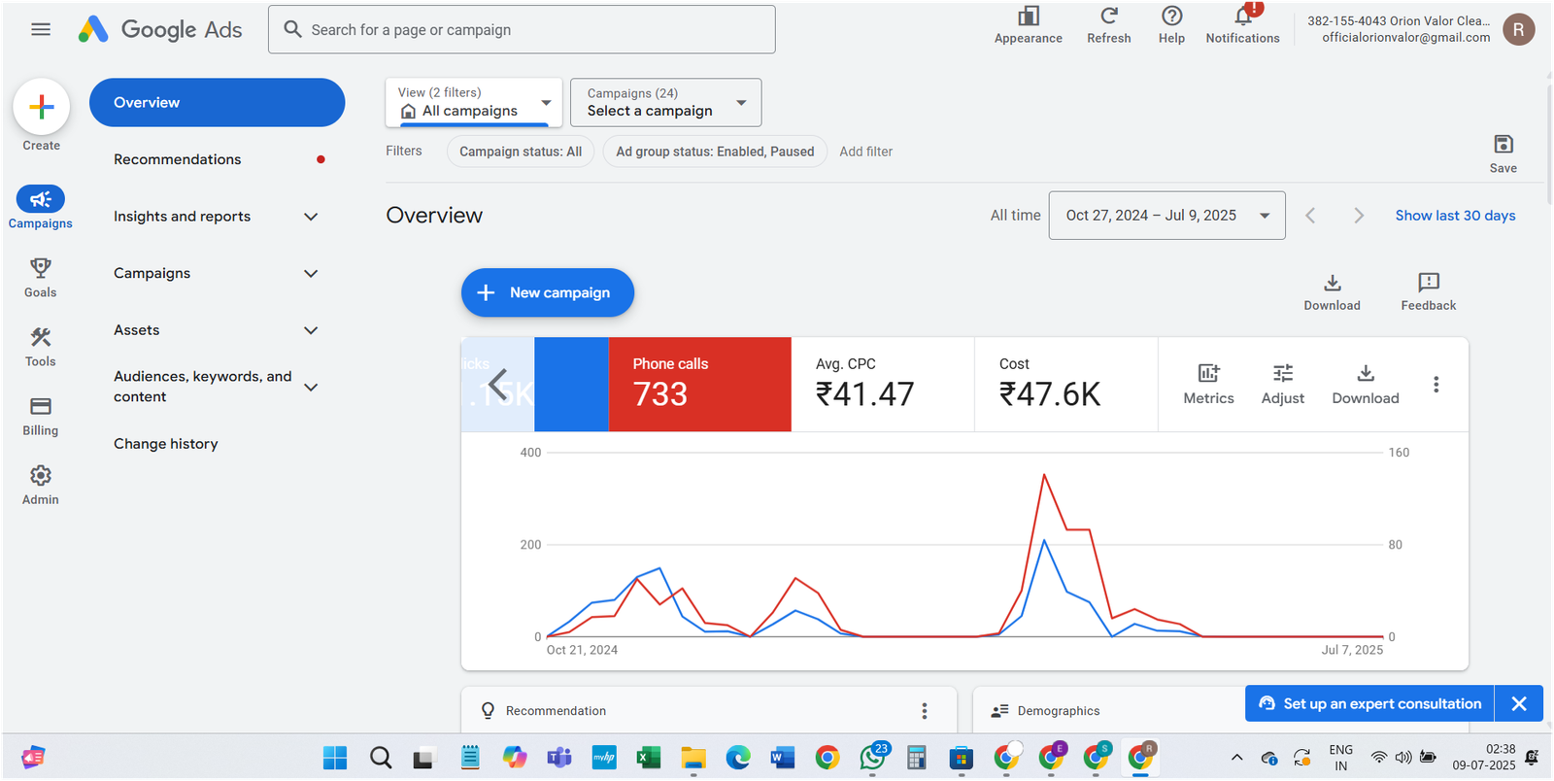Click Adjust in the chart toolbar

1282,385
